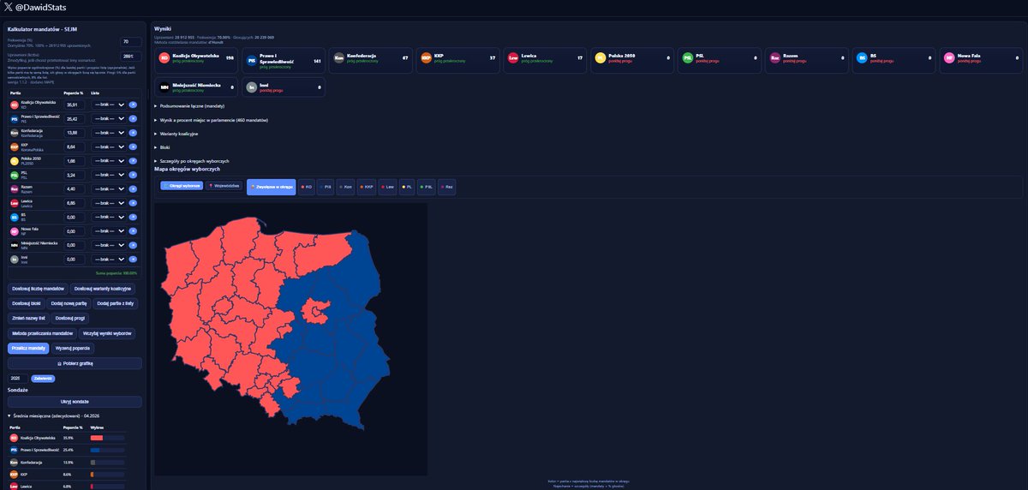Image resolution: width=1028 pixels, height=490 pixels.
Task: Click the Kon logo in the Konfederacja card
Action: click(x=338, y=58)
